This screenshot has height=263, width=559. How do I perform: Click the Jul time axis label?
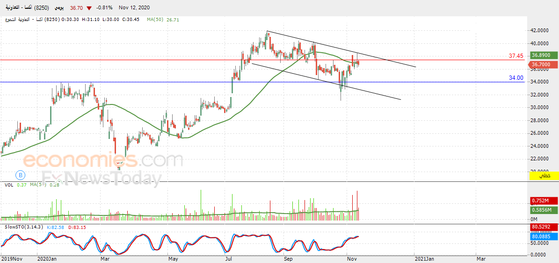tap(228, 259)
